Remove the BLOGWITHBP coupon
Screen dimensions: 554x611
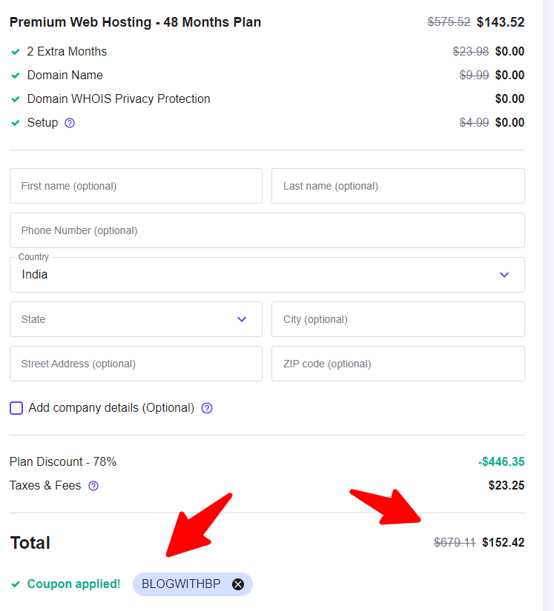tap(238, 584)
